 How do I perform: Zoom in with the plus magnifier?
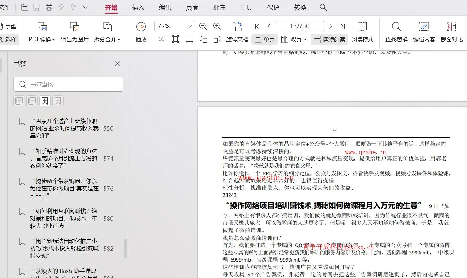click(x=217, y=26)
